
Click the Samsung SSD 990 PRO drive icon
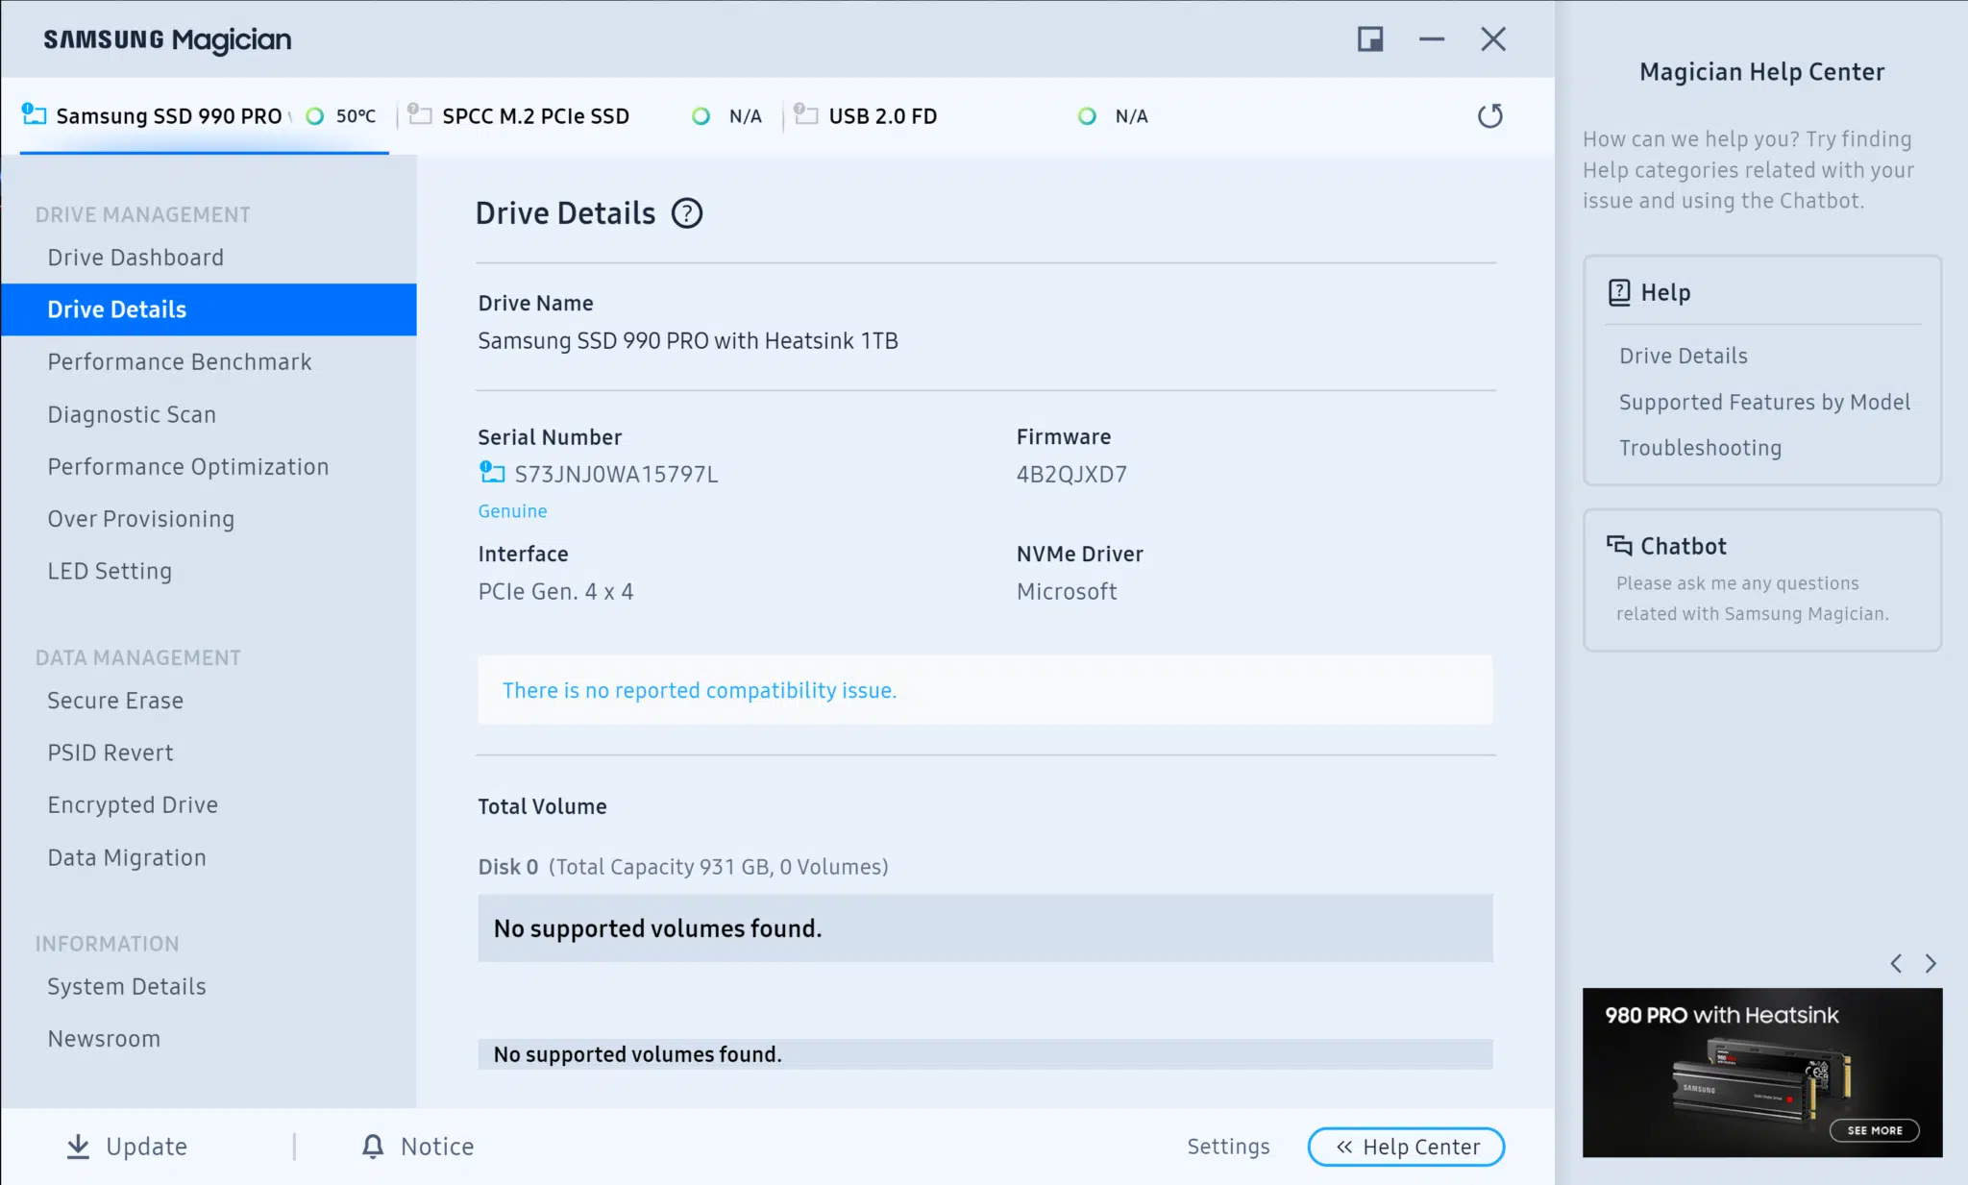[34, 114]
